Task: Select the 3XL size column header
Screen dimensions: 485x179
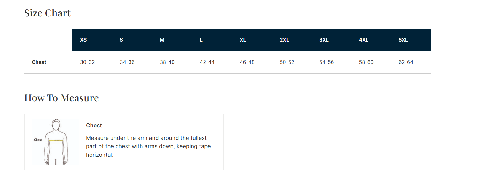Action: pyautogui.click(x=324, y=40)
